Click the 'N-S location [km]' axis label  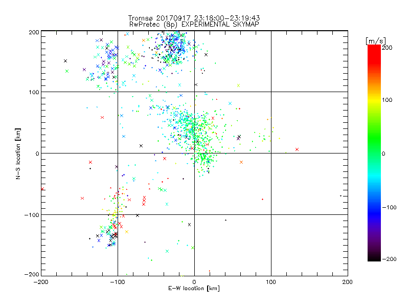(x=18, y=153)
